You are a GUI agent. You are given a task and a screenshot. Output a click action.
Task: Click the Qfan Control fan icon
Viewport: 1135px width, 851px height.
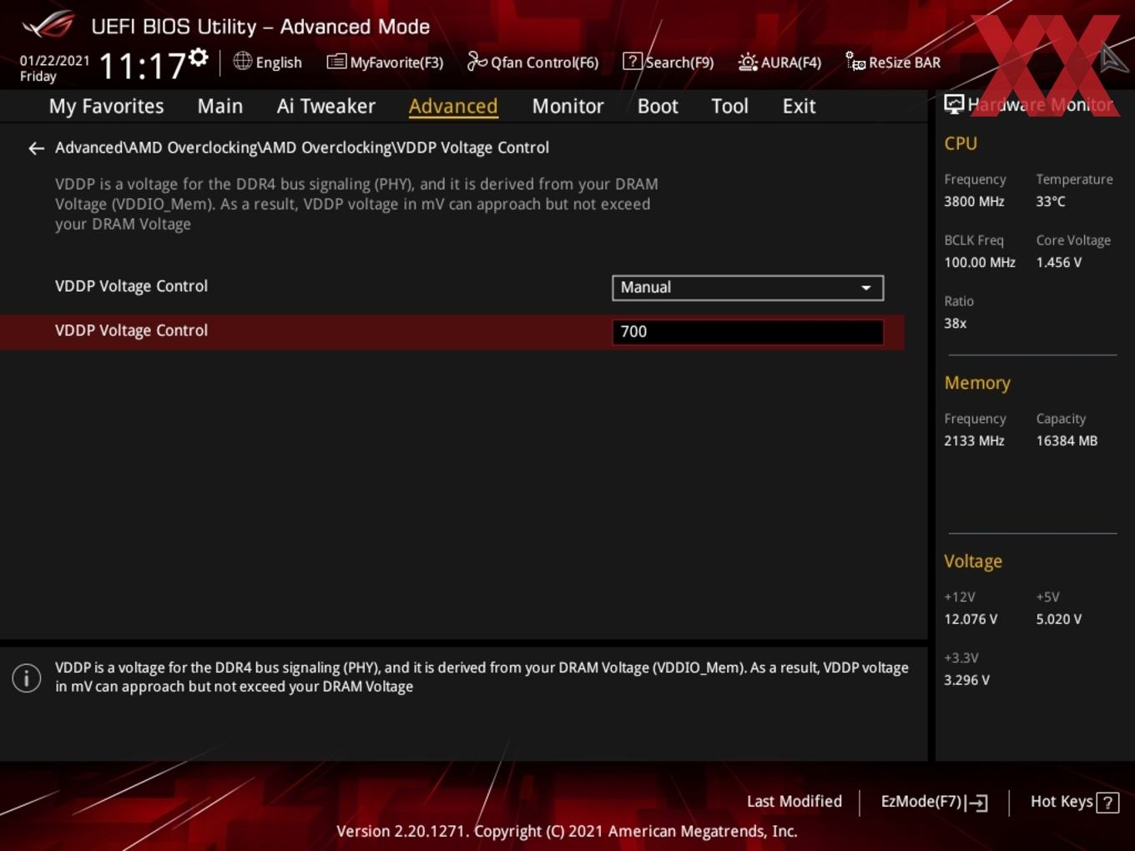[477, 61]
